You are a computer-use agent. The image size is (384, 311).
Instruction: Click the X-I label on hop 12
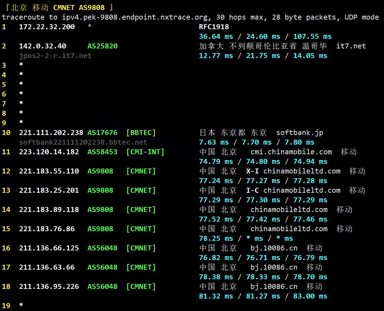pos(253,171)
